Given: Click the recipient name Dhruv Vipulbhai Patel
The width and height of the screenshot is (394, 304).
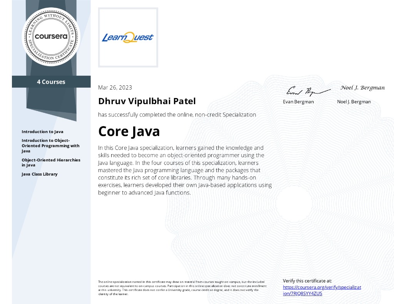Looking at the screenshot, I should pos(147,101).
